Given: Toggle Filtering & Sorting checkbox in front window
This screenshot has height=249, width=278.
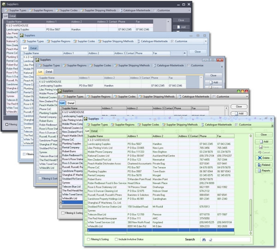Looking at the screenshot, I should (x=89, y=239).
